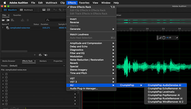Select CrumplePop Levelmatic
The width and height of the screenshot is (191, 109).
coord(166,92)
